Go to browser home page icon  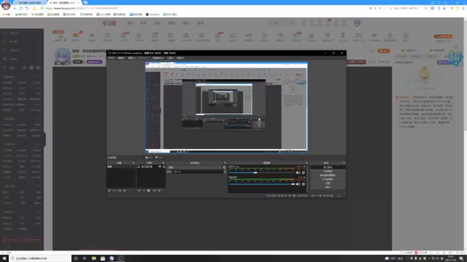[x=34, y=8]
